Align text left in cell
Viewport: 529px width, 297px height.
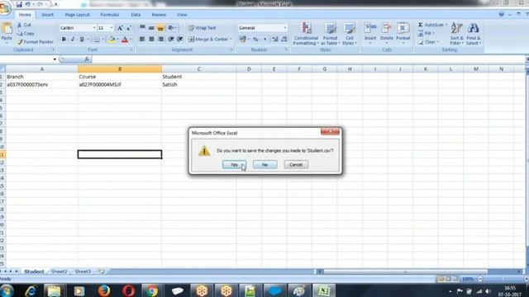(x=142, y=40)
